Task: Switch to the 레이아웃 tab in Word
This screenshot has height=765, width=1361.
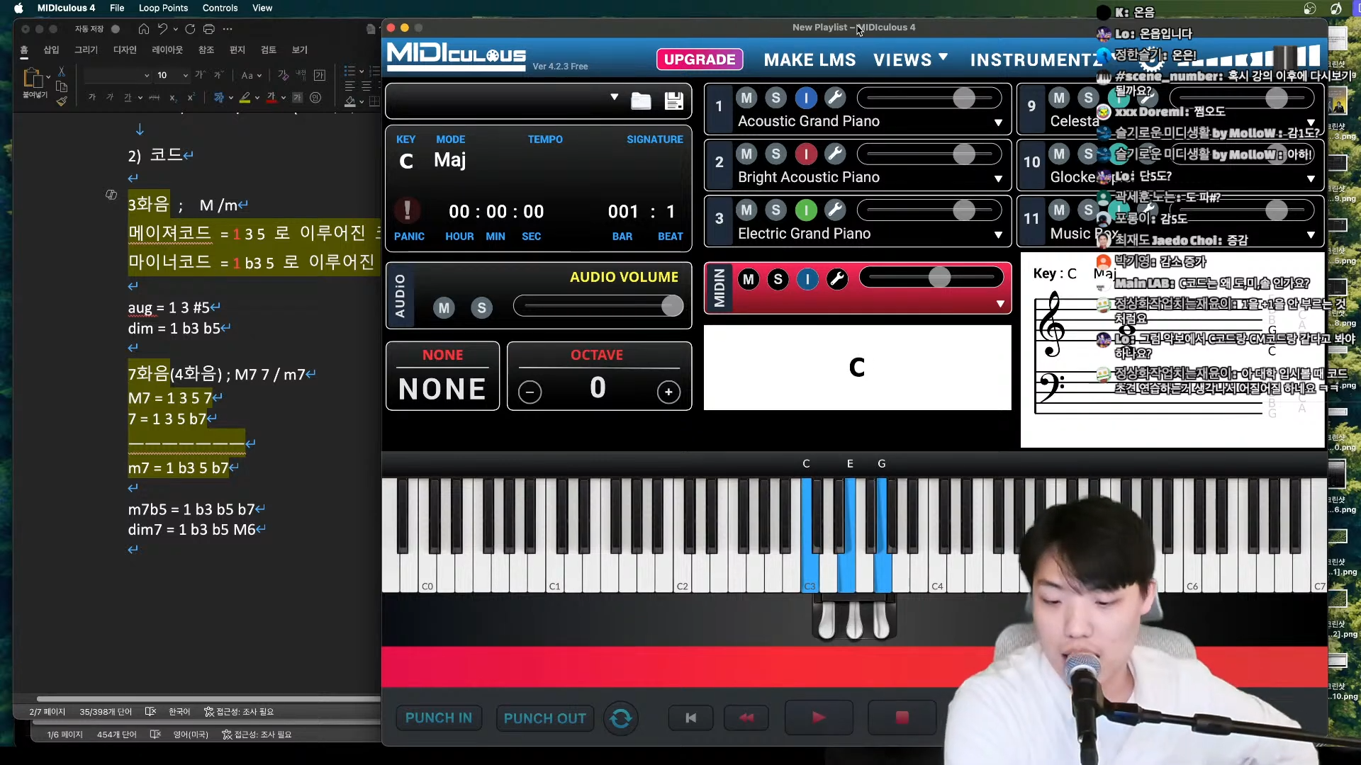Action: click(167, 50)
